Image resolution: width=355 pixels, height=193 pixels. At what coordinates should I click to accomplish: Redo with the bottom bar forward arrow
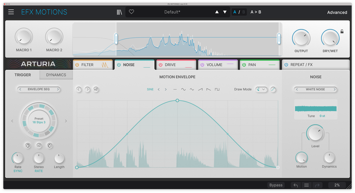coord(317,185)
